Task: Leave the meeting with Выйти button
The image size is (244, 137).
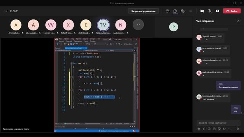Action: point(232,11)
